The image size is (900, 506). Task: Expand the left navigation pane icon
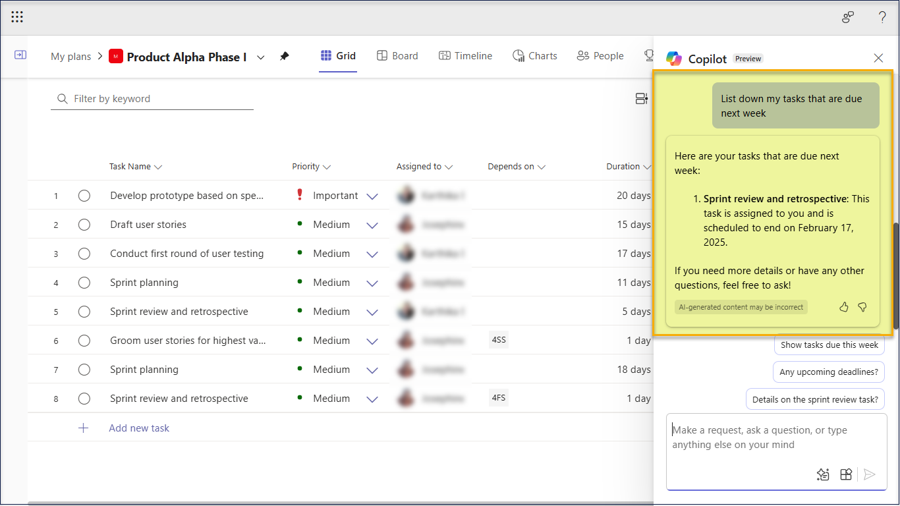pyautogui.click(x=20, y=55)
